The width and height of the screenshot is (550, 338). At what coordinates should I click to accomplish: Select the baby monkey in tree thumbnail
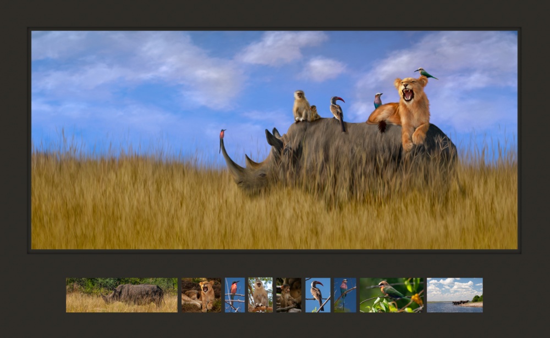(x=289, y=295)
